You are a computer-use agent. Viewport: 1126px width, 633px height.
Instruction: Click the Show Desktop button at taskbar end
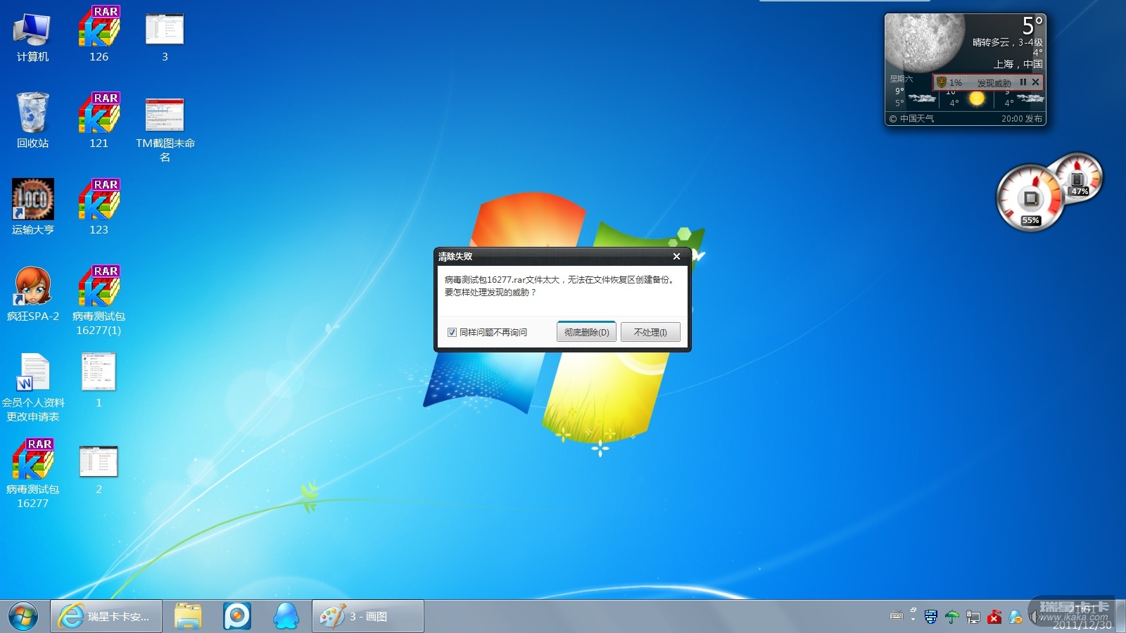pos(1120,616)
